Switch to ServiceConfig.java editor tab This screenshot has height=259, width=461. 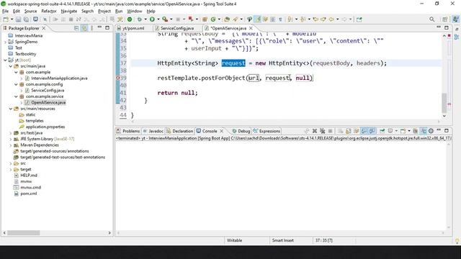point(177,28)
